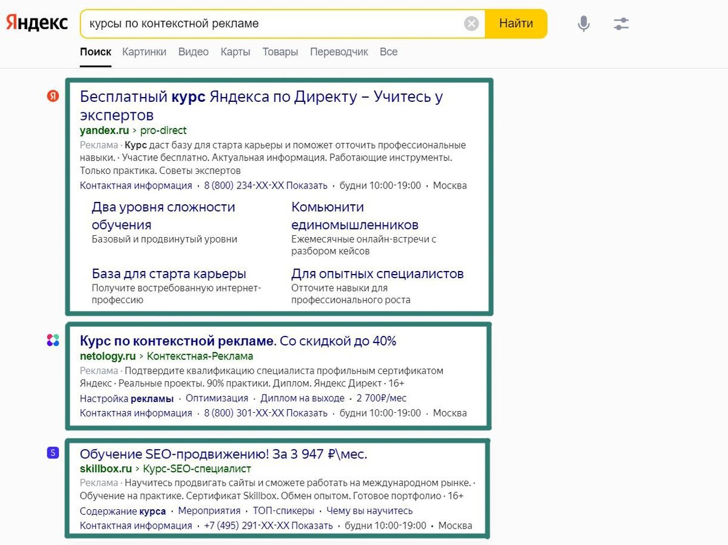Viewport: 728px width, 545px height.
Task: Open the Чему вы научитесь quick link
Action: point(369,511)
